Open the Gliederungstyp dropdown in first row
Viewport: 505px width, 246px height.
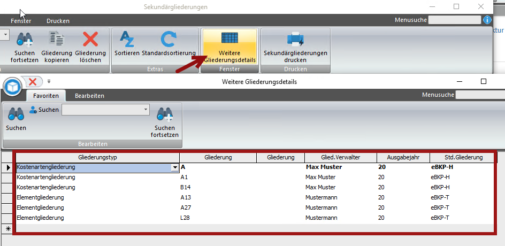(x=174, y=167)
